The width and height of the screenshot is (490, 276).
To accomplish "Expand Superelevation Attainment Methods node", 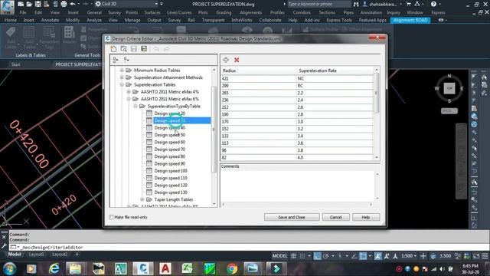I will point(122,77).
